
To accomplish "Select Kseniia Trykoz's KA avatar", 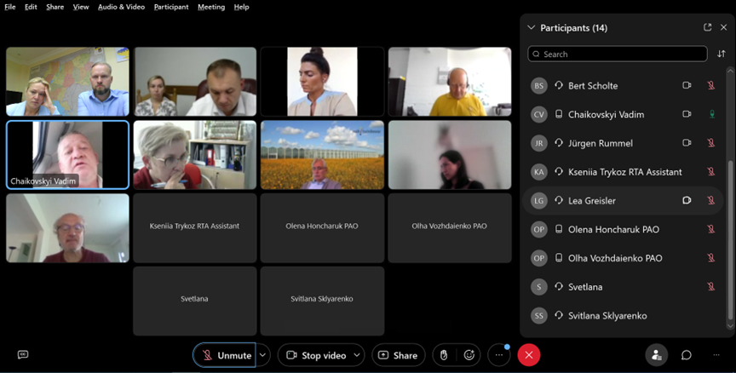I will point(539,172).
